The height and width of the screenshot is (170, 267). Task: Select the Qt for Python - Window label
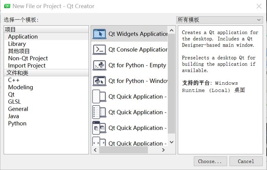coord(138,81)
